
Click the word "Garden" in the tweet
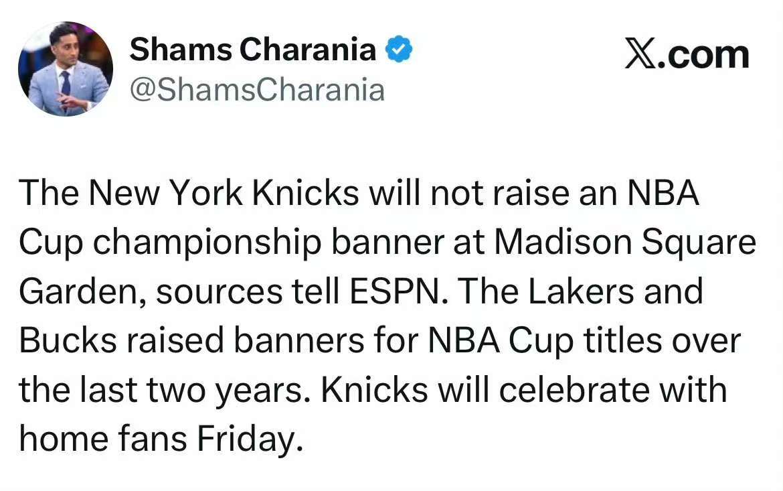(x=72, y=292)
